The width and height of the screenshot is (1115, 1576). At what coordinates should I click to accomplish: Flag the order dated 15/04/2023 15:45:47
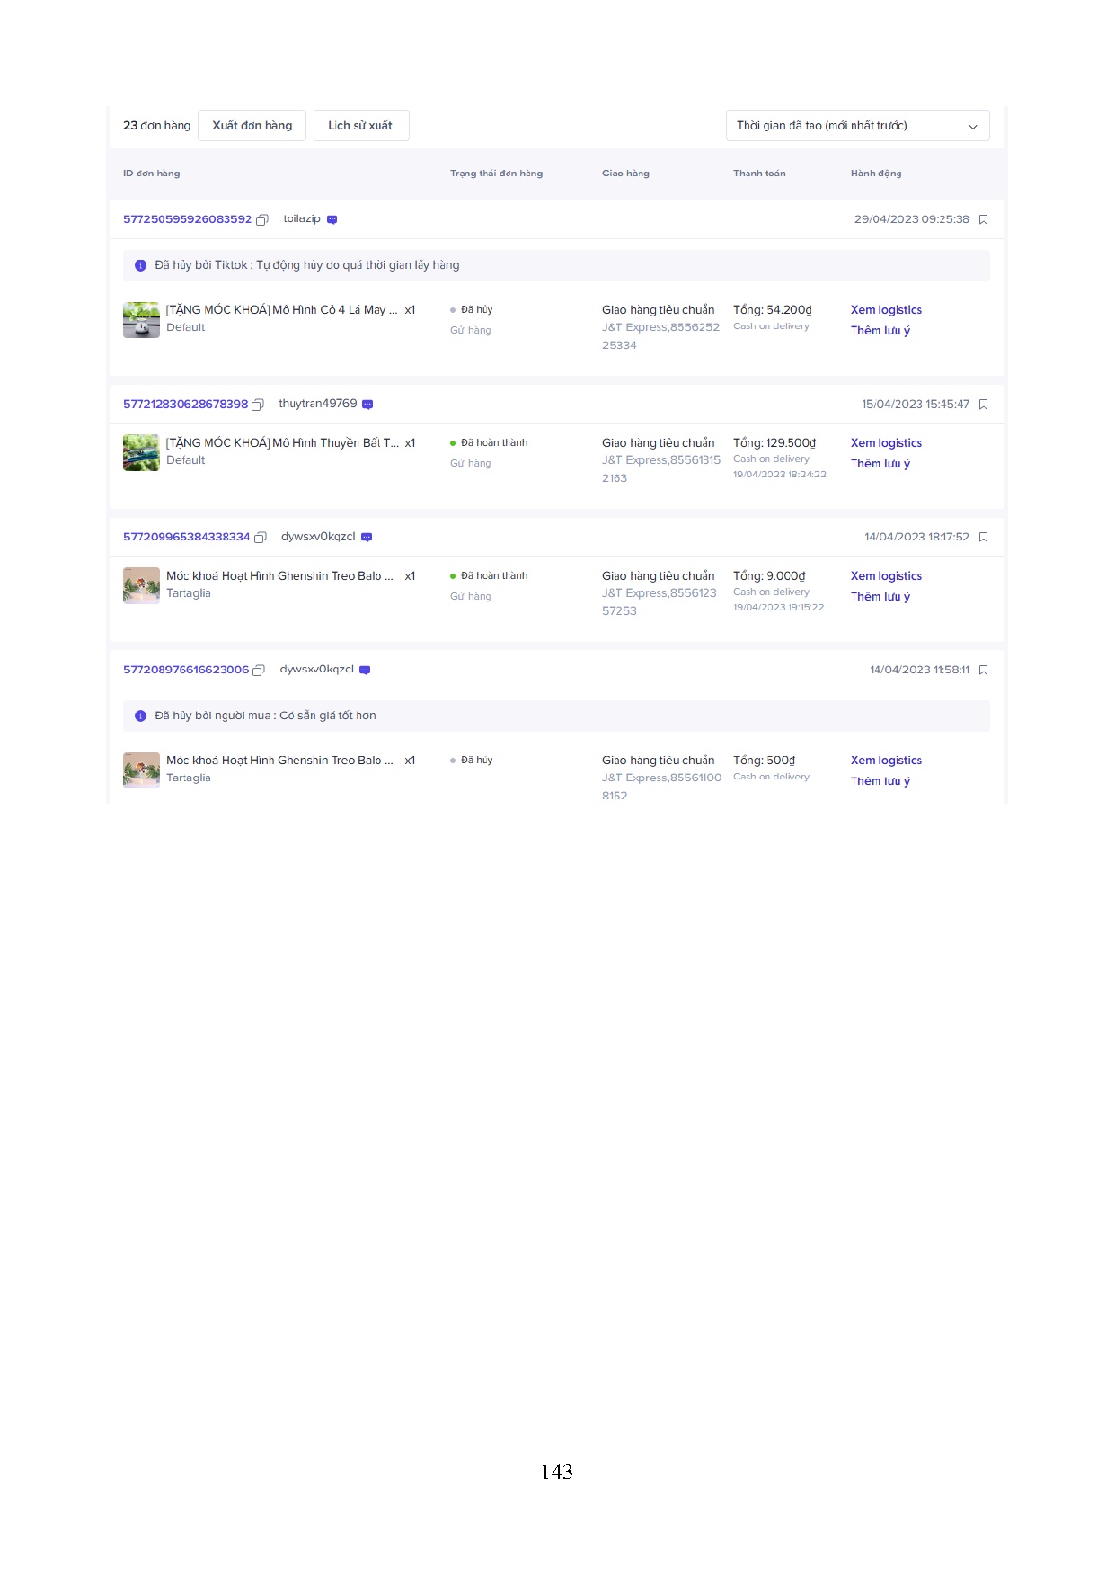pos(983,405)
